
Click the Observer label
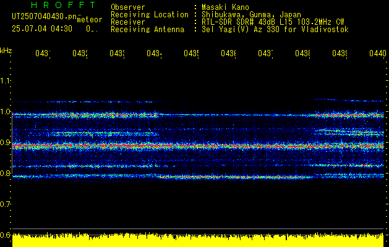[x=128, y=7]
